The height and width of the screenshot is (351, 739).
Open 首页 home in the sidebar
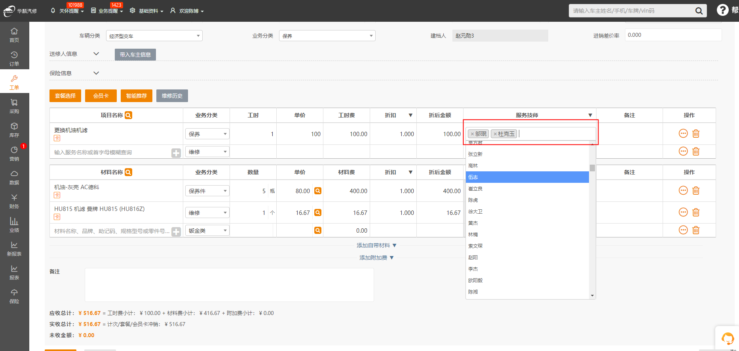coord(14,35)
